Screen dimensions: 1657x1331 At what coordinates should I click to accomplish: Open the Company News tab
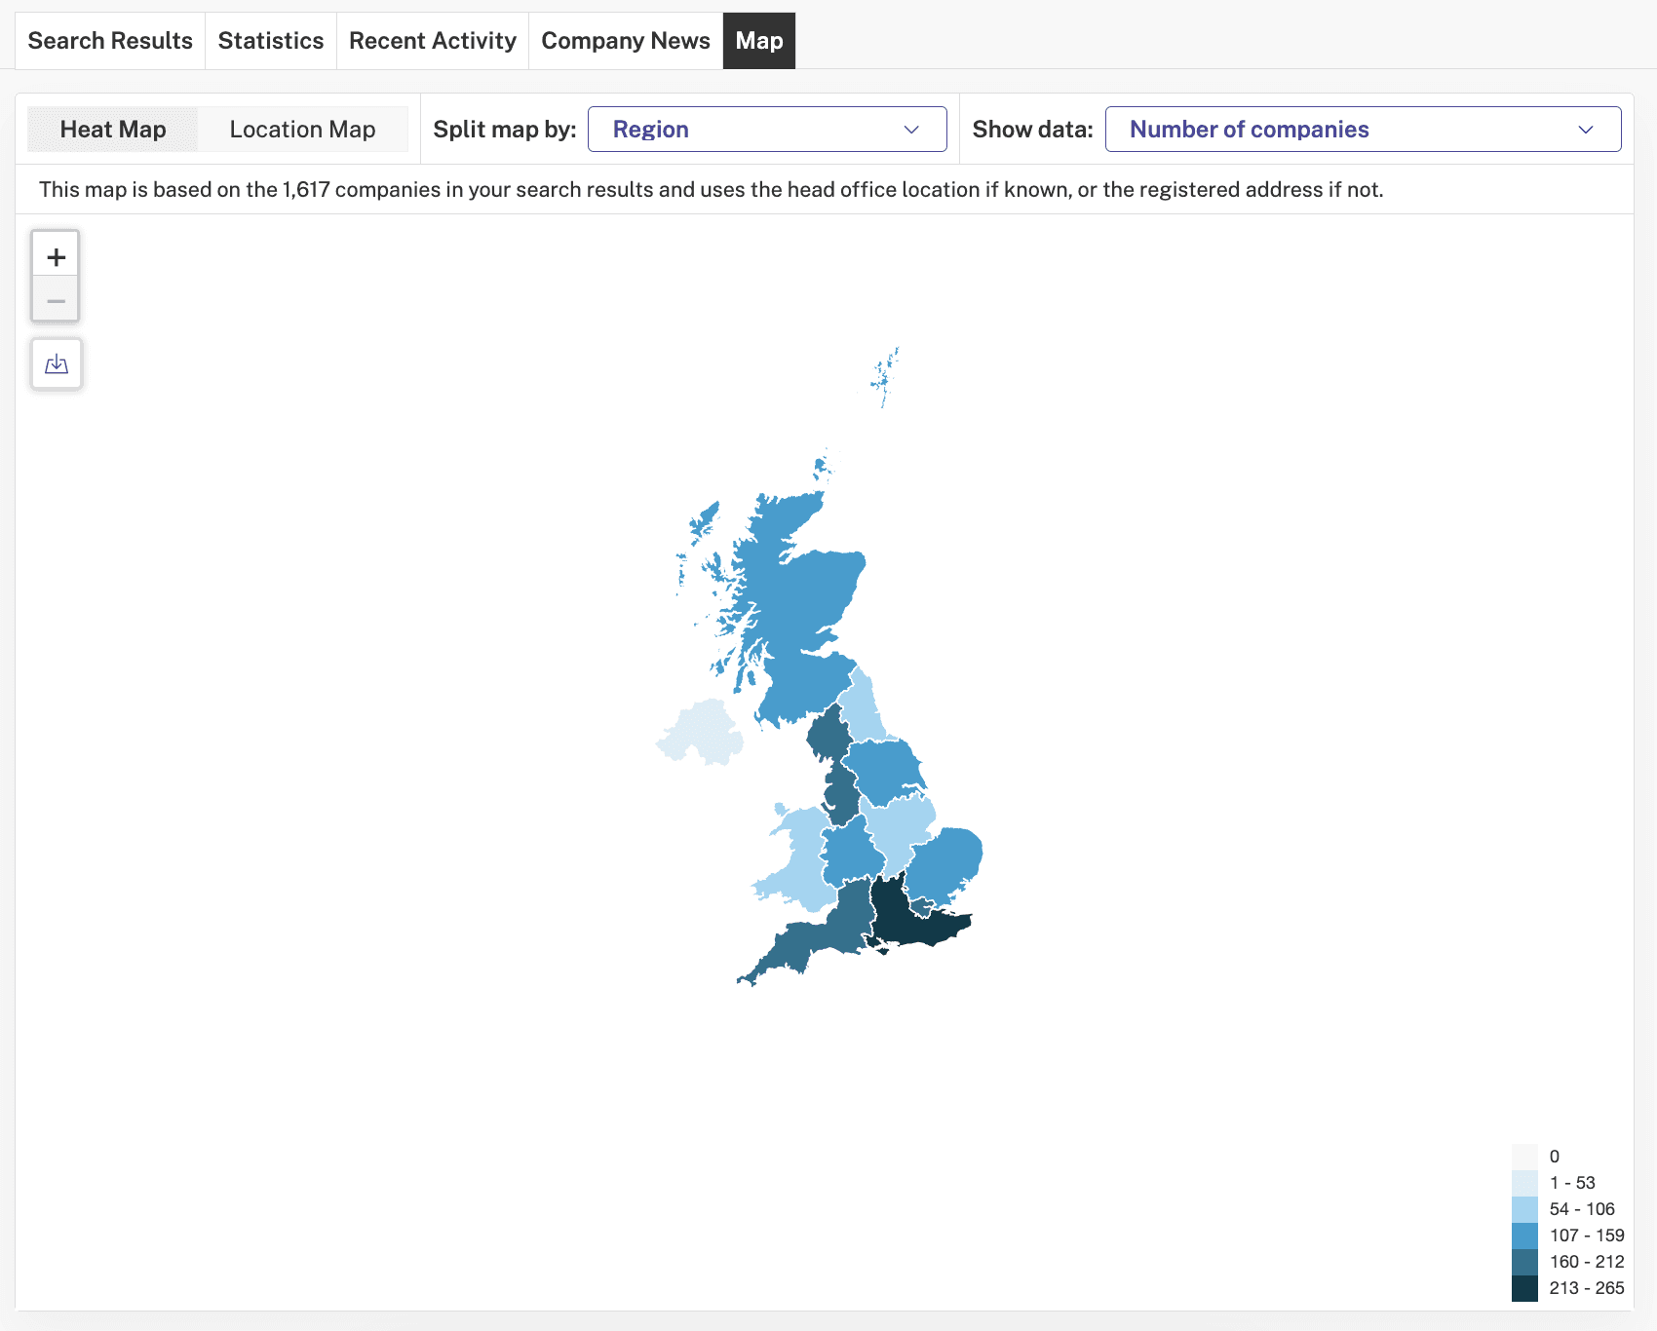(626, 41)
